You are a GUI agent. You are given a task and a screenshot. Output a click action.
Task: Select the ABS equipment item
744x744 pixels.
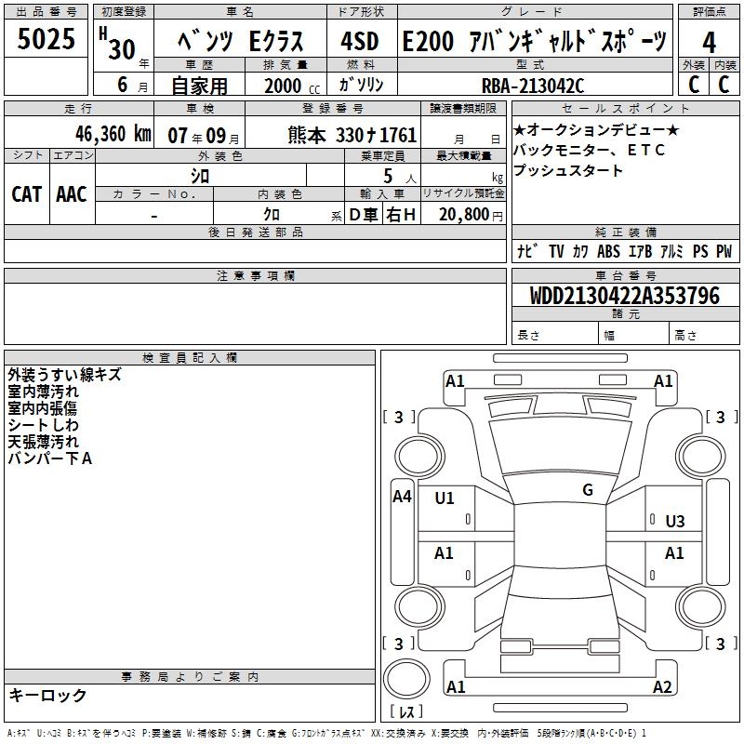tap(608, 252)
